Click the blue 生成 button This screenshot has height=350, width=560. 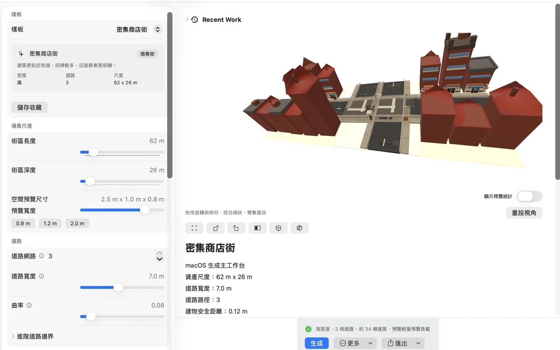point(317,343)
